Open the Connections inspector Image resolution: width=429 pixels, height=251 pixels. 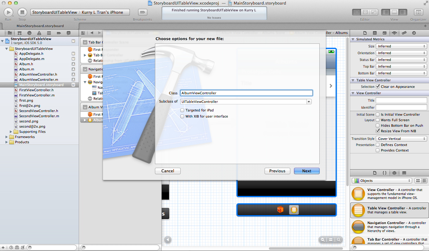tap(414, 33)
